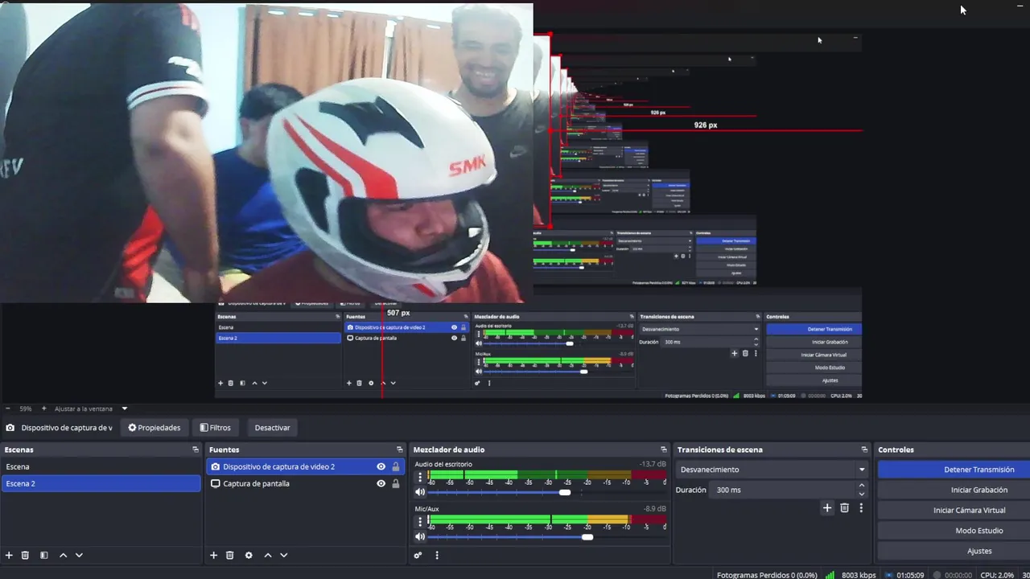Toggle lock on Captura de pantalla
The image size is (1030, 579).
[395, 483]
